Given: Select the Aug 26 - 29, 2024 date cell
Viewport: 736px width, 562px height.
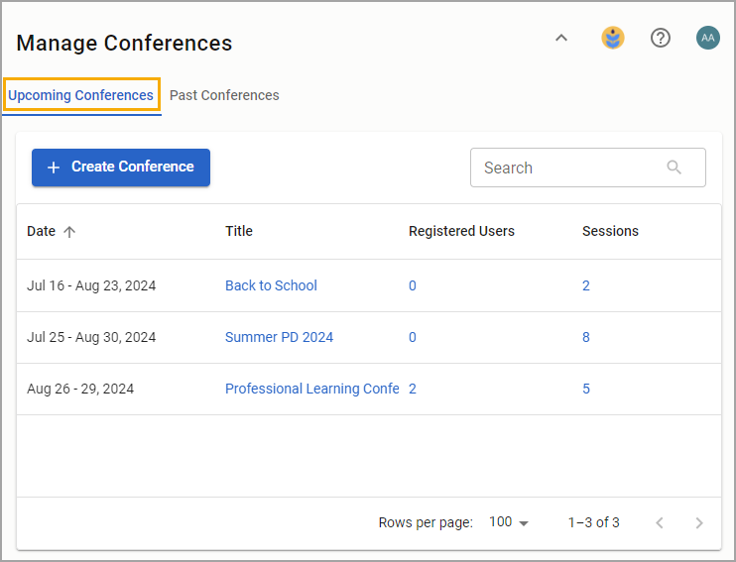Looking at the screenshot, I should 80,389.
